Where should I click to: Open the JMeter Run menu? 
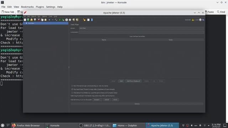click(x=39, y=16)
